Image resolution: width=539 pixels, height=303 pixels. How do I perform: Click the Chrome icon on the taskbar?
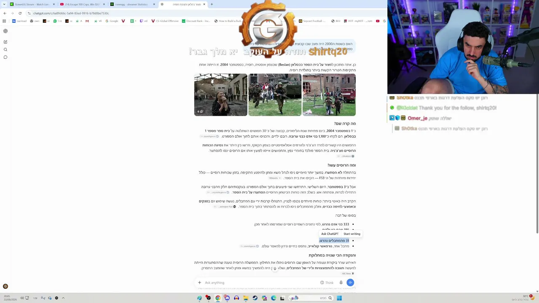click(x=218, y=298)
